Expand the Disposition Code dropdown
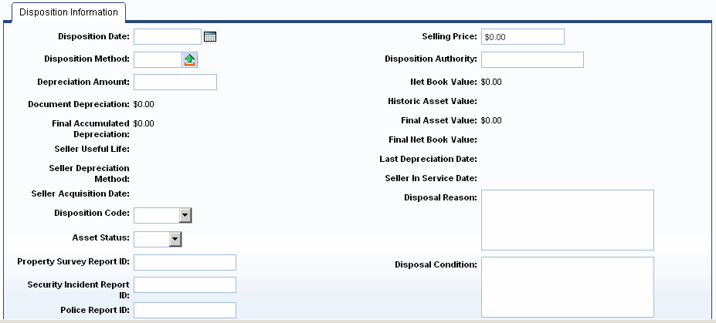 tap(185, 216)
